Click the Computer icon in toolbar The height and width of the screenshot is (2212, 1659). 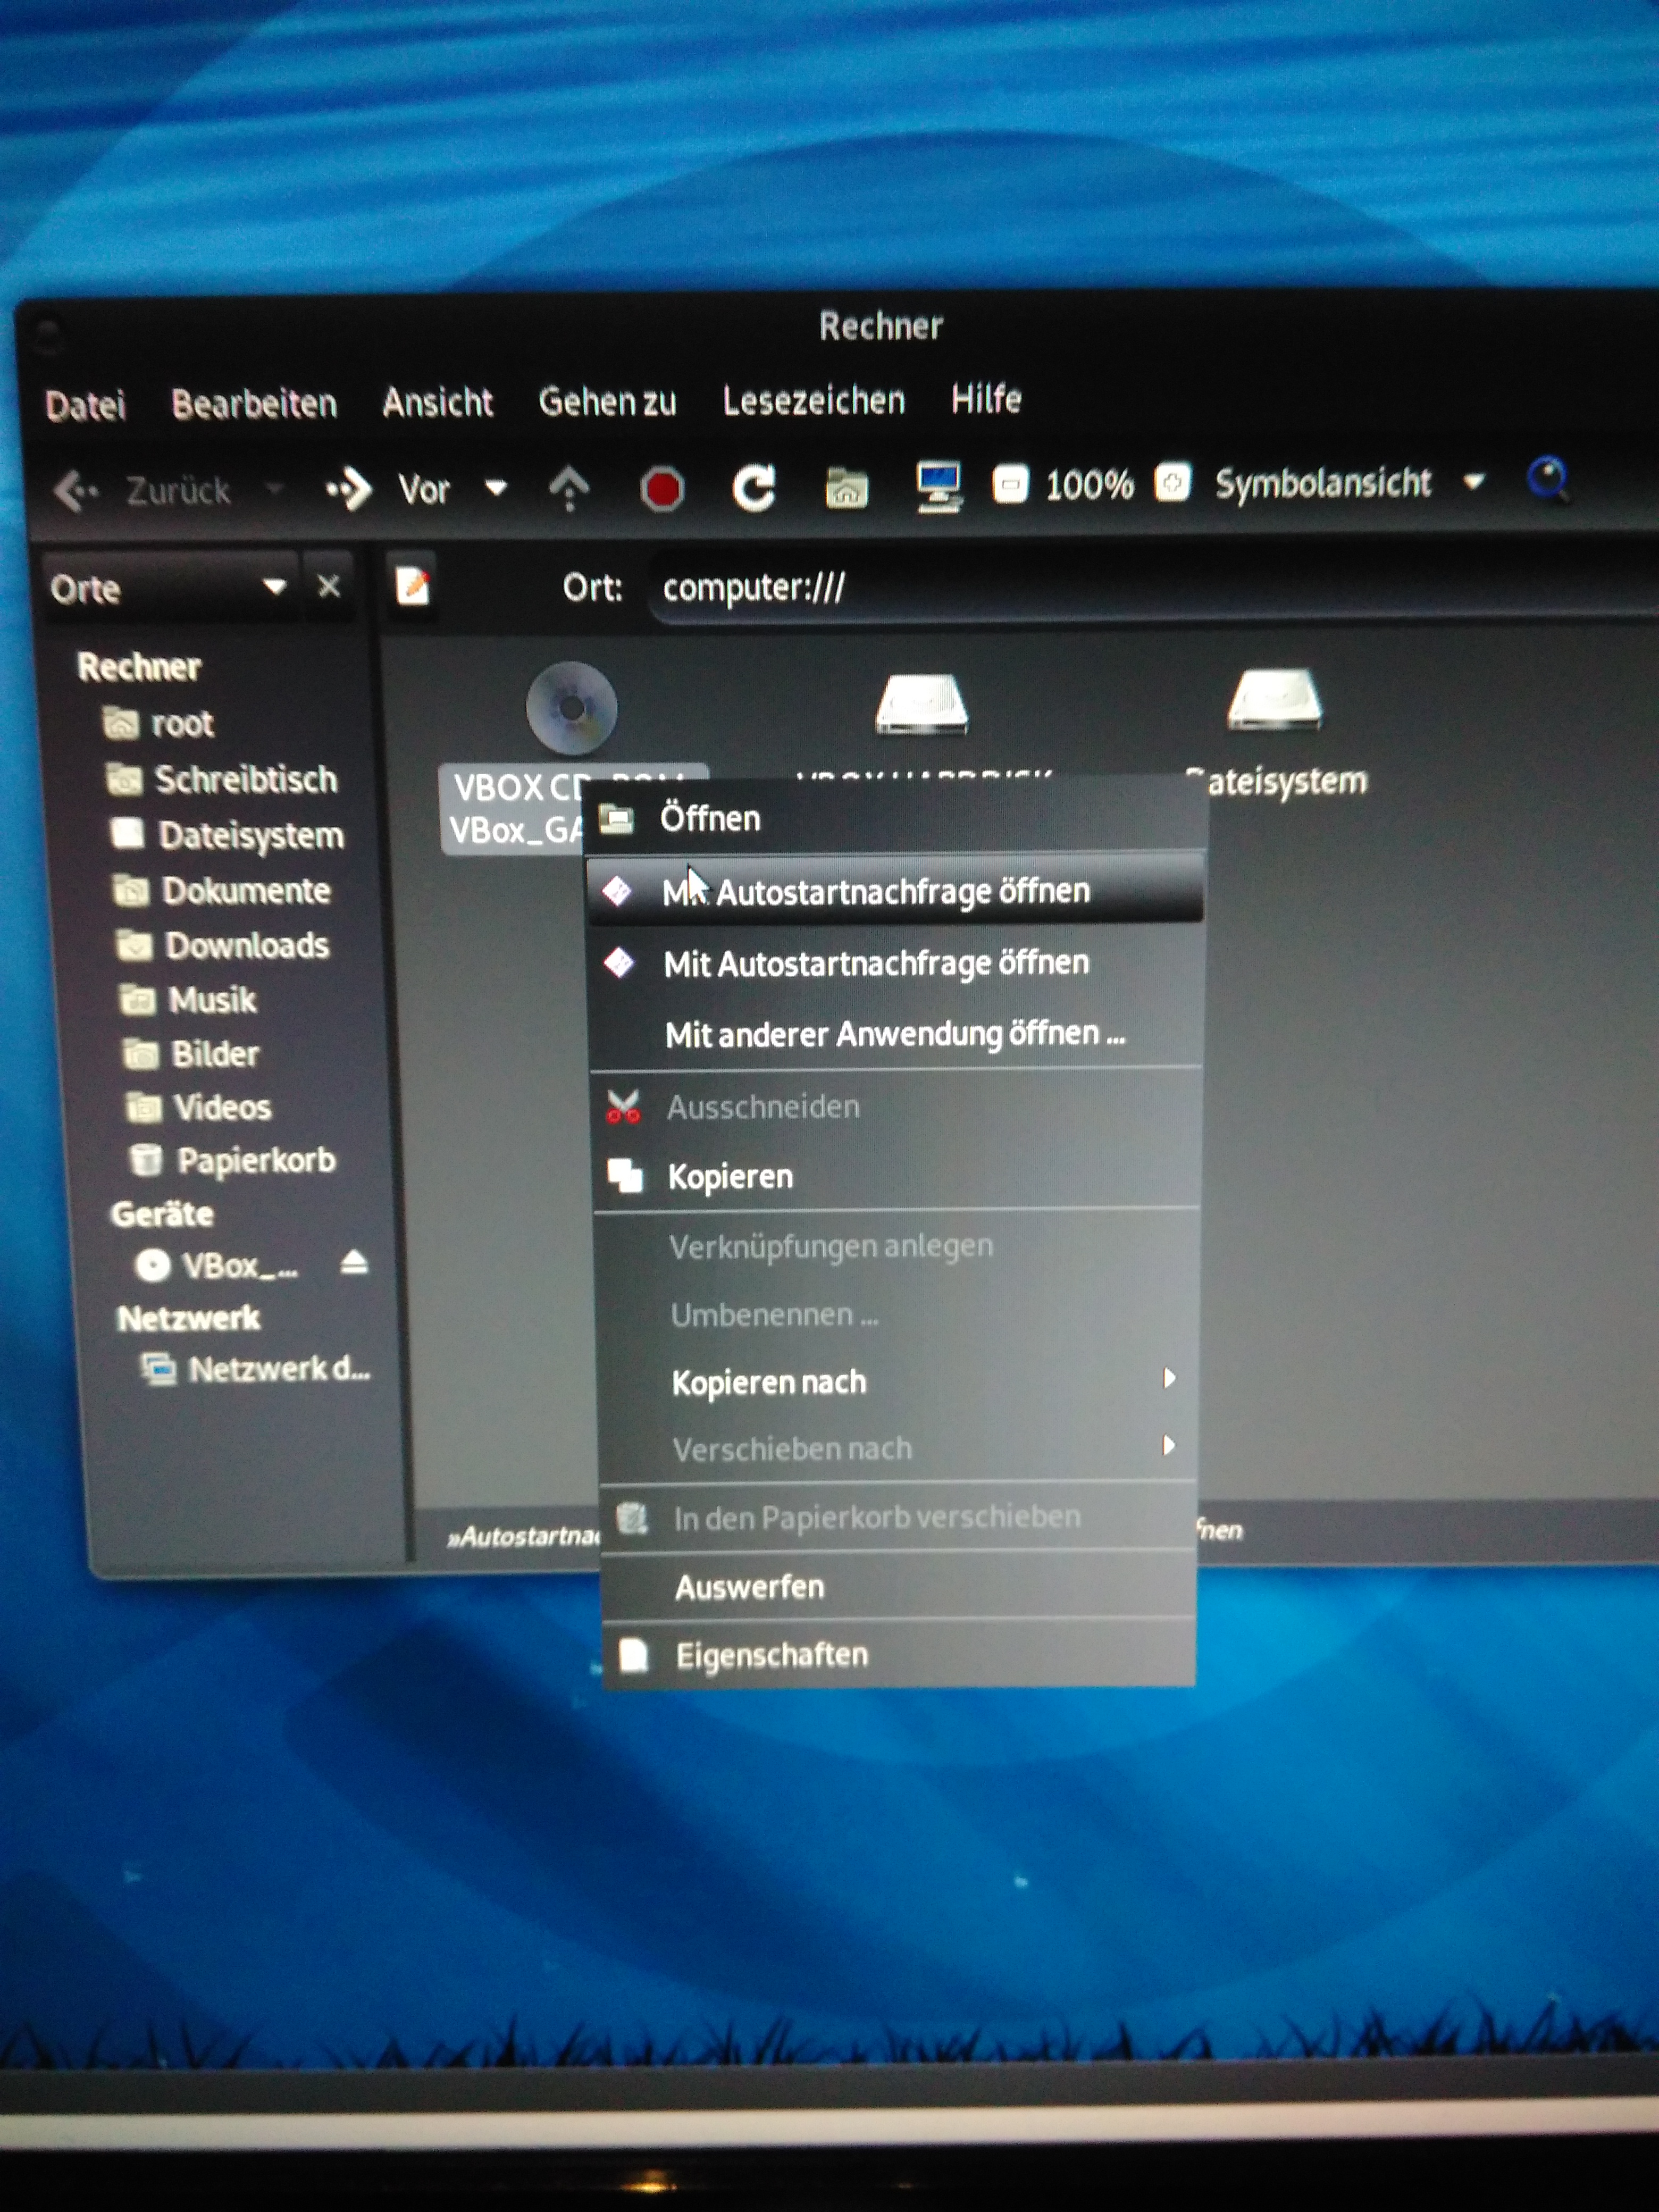click(939, 487)
